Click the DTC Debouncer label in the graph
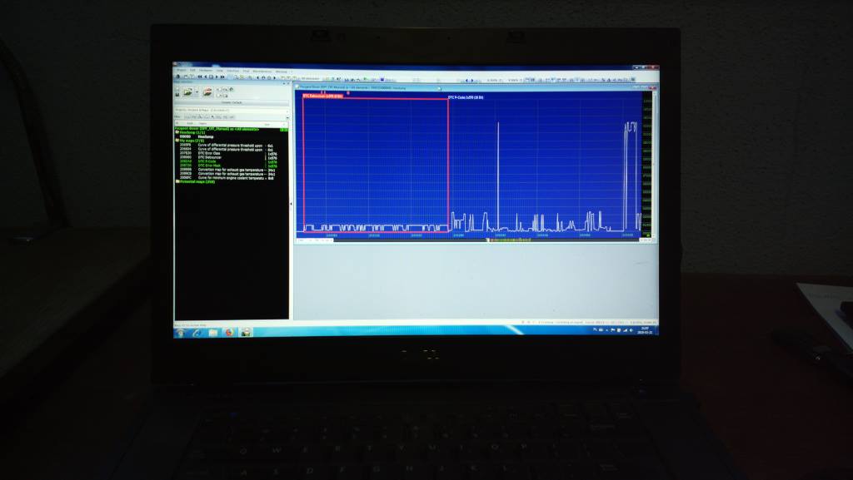The width and height of the screenshot is (853, 480). [322, 96]
